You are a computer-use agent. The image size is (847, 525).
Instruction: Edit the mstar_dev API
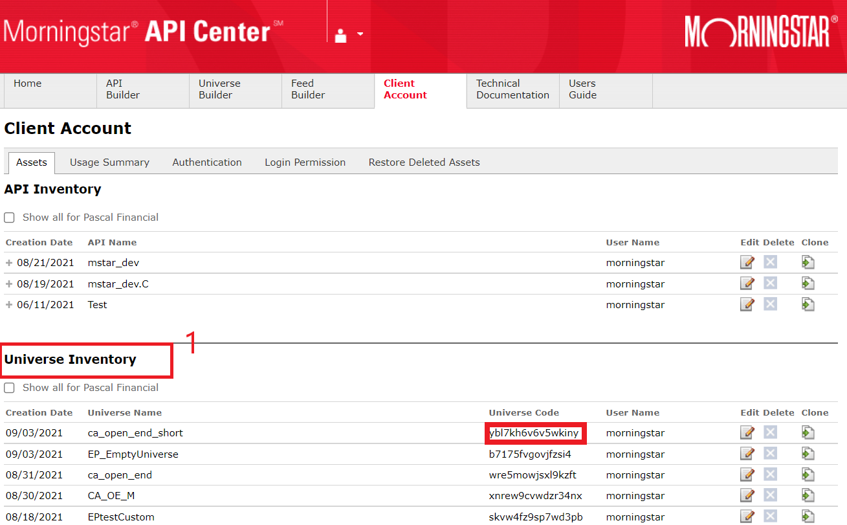point(747,262)
